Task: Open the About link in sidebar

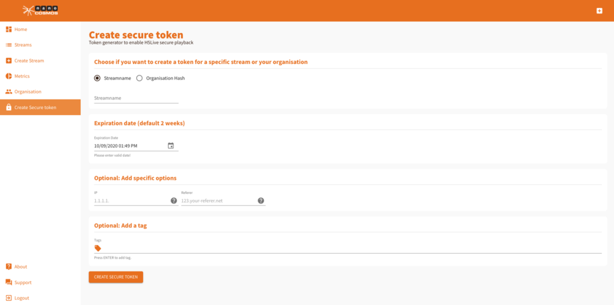Action: tap(40, 267)
